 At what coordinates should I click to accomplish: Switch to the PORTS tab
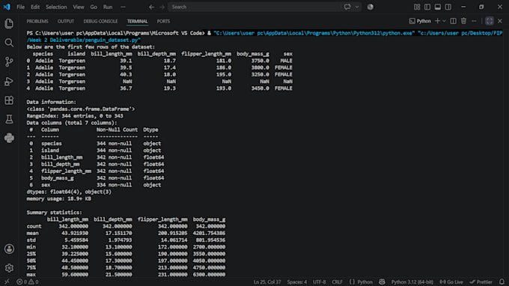[x=163, y=21]
